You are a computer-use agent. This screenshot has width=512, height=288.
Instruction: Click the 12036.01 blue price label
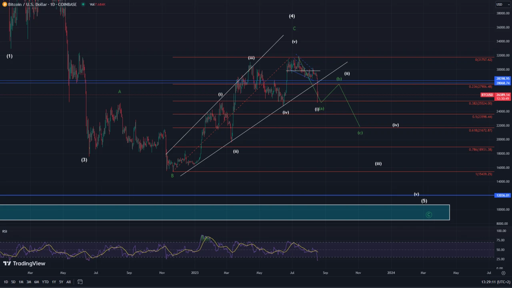(502, 195)
